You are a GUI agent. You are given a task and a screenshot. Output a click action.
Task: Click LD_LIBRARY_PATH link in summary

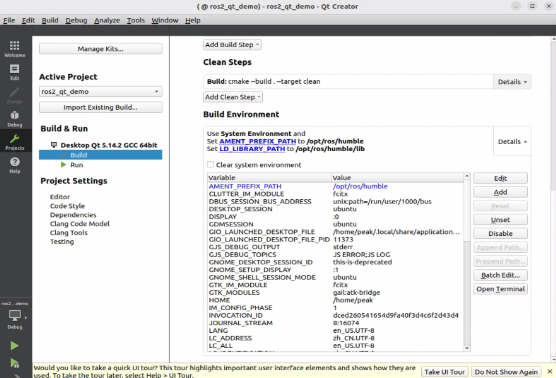252,149
